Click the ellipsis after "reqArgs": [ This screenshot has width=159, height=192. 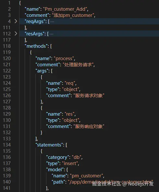point(52,22)
